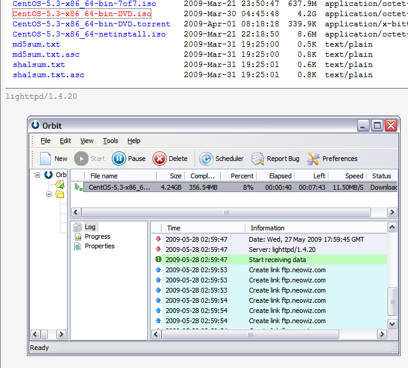Click down arrow of log vertical scrollbar
Viewport: 408px width, 368px height.
pyautogui.click(x=392, y=324)
